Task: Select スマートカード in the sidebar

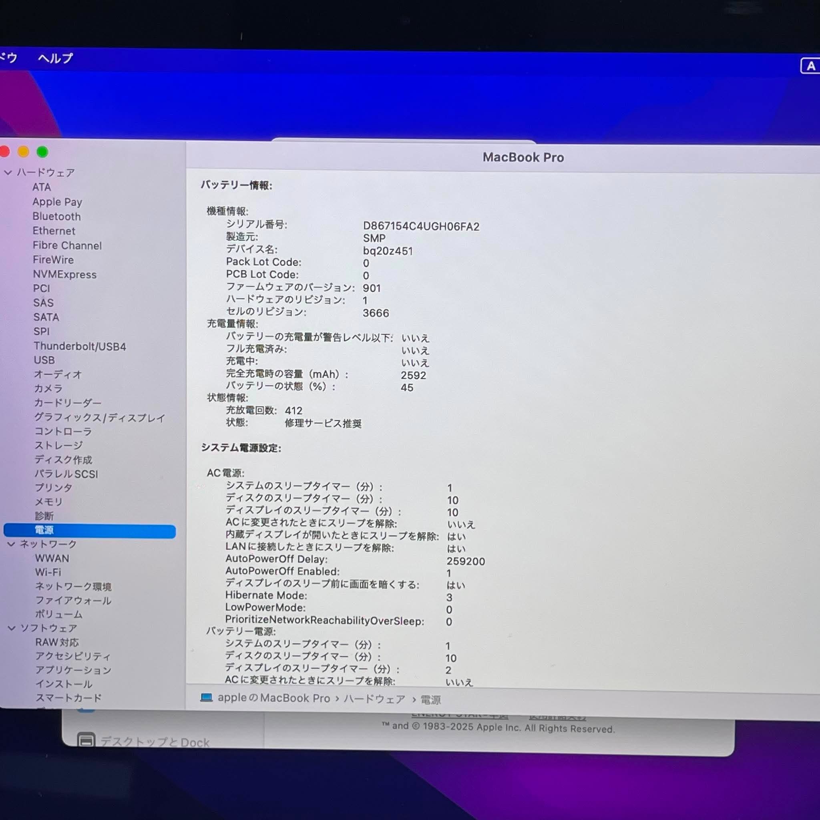Action: [68, 698]
